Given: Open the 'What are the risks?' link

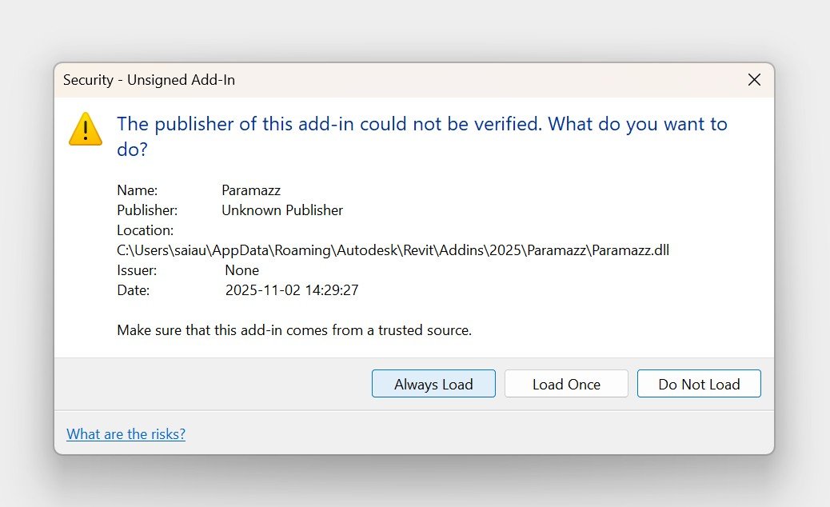Looking at the screenshot, I should pyautogui.click(x=126, y=434).
